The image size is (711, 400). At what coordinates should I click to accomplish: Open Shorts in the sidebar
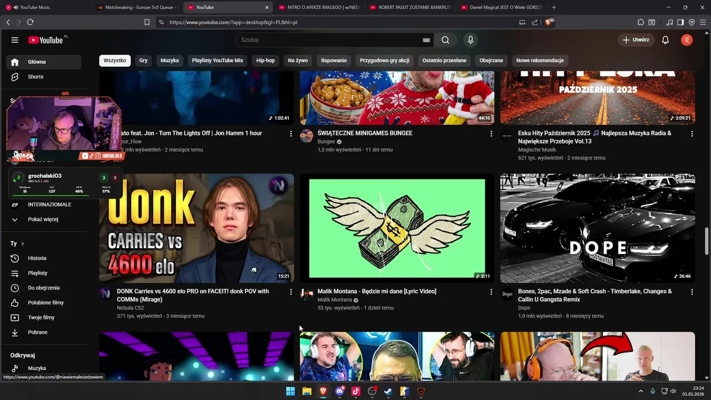(x=44, y=77)
